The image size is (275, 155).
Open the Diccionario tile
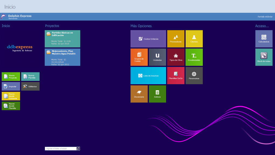coord(139,94)
